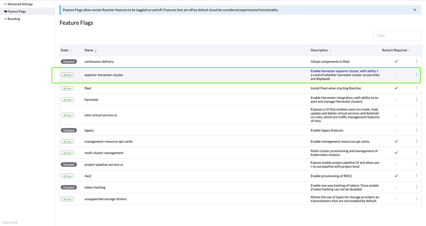This screenshot has width=426, height=226.
Task: Open actions menu for istio-virtual-service-ui row
Action: click(417, 115)
